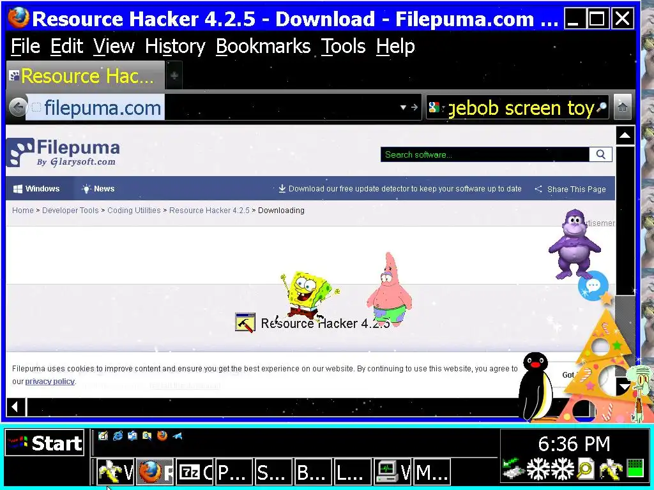
Task: Launch Internet Explorer from Quick Launch
Action: coord(118,436)
